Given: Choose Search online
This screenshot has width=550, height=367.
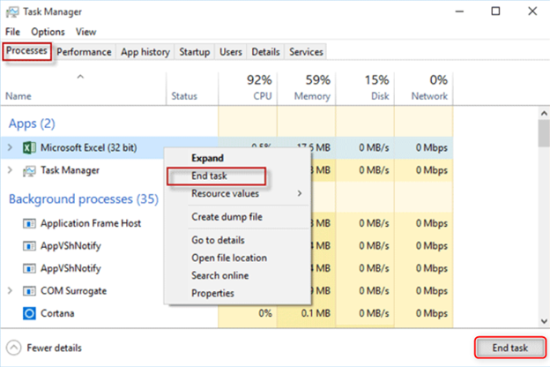Looking at the screenshot, I should [x=238, y=275].
